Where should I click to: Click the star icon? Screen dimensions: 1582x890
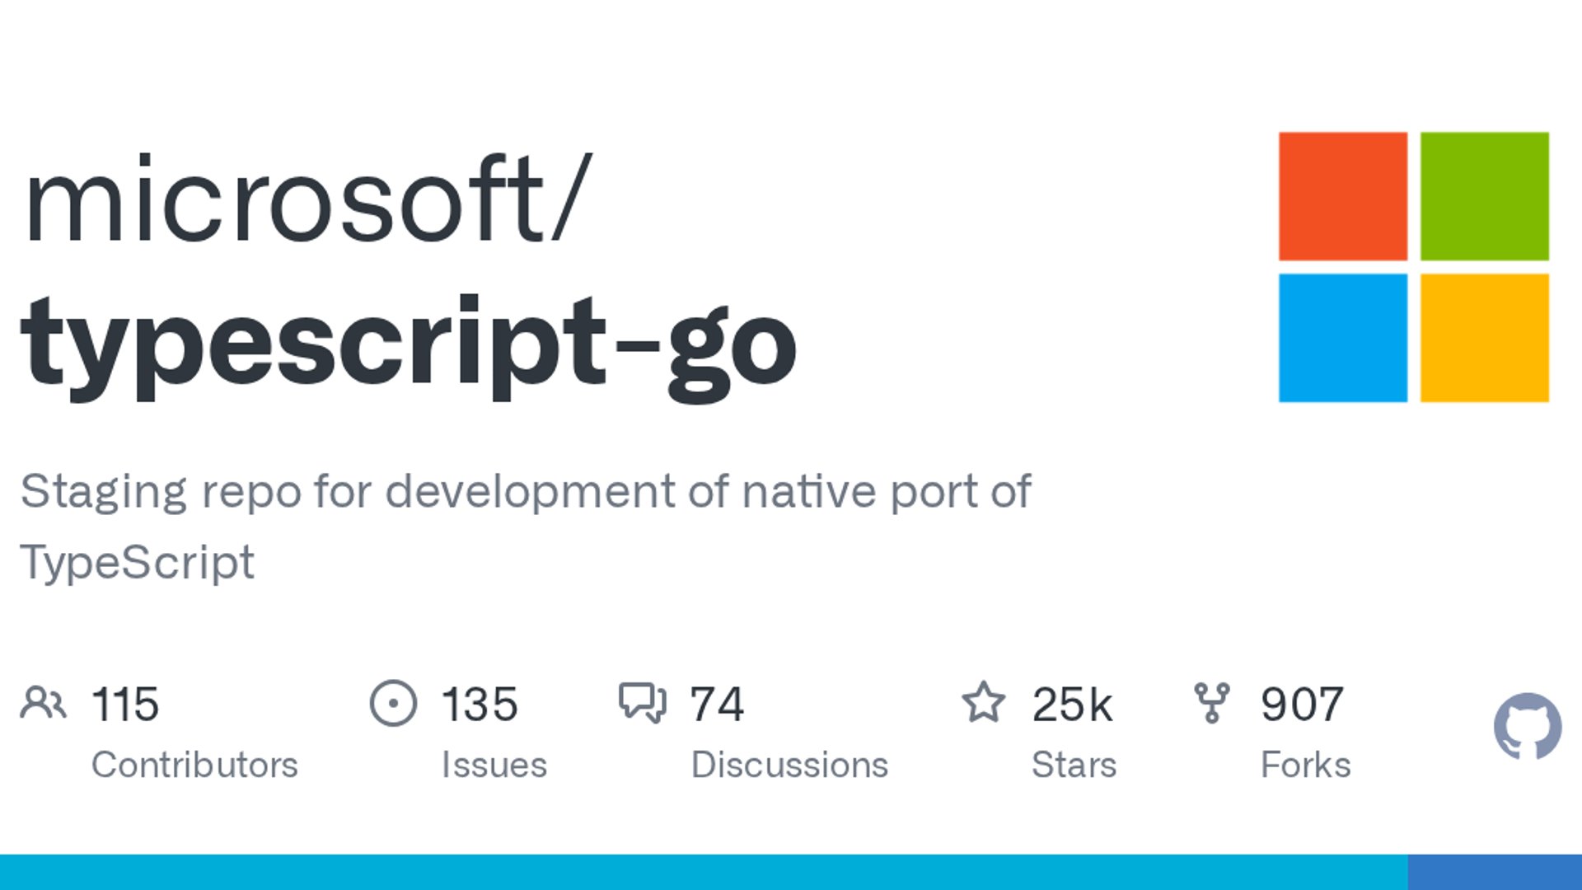983,703
